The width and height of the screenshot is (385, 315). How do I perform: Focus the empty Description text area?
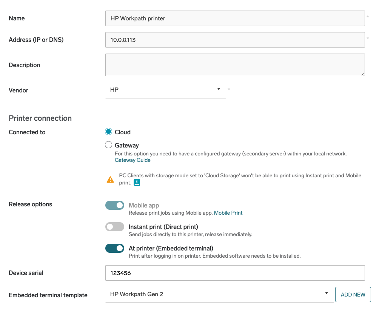235,65
